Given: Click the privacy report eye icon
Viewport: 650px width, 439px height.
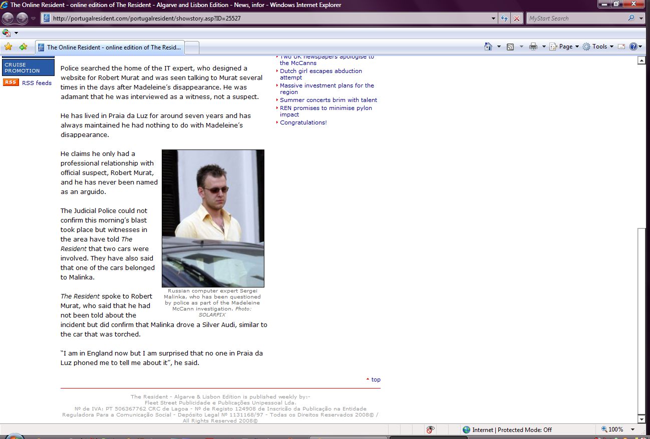Looking at the screenshot, I should [x=430, y=429].
